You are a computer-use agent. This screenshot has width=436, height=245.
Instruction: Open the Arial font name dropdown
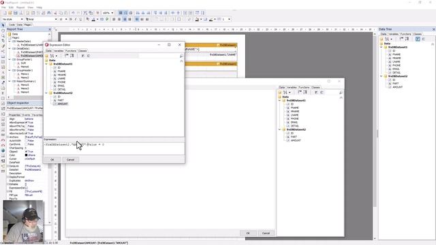tap(56, 19)
